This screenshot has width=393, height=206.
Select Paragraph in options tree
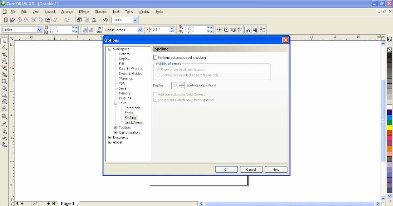[132, 108]
